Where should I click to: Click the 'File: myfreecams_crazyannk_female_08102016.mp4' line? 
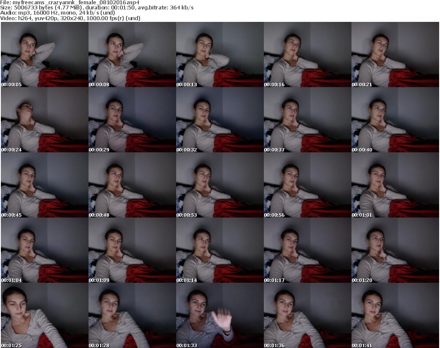(x=70, y=3)
